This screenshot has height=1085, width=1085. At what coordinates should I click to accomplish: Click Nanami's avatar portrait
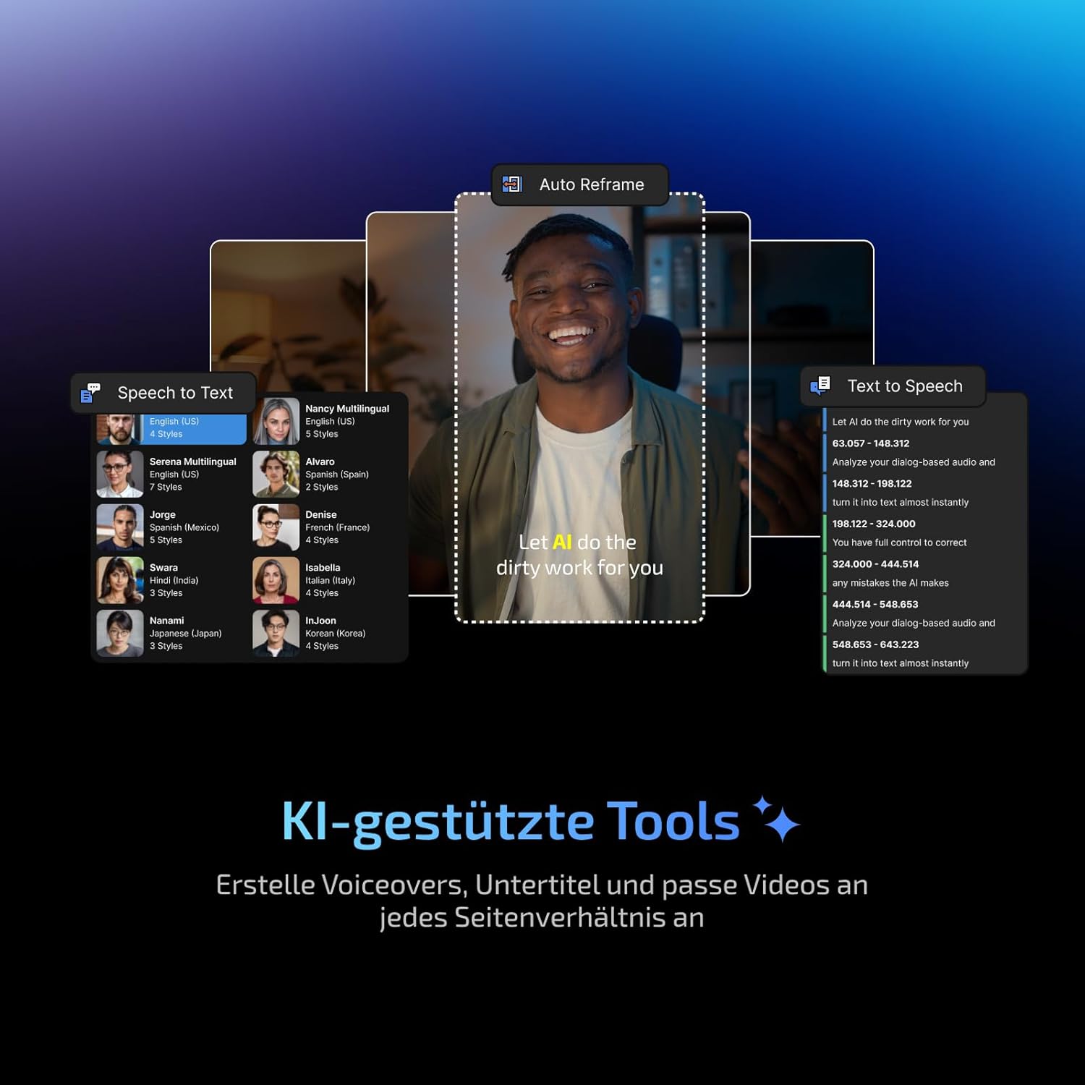[x=119, y=633]
